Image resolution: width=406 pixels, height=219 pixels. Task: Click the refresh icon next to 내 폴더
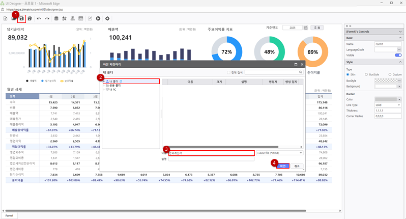pyautogui.click(x=121, y=81)
